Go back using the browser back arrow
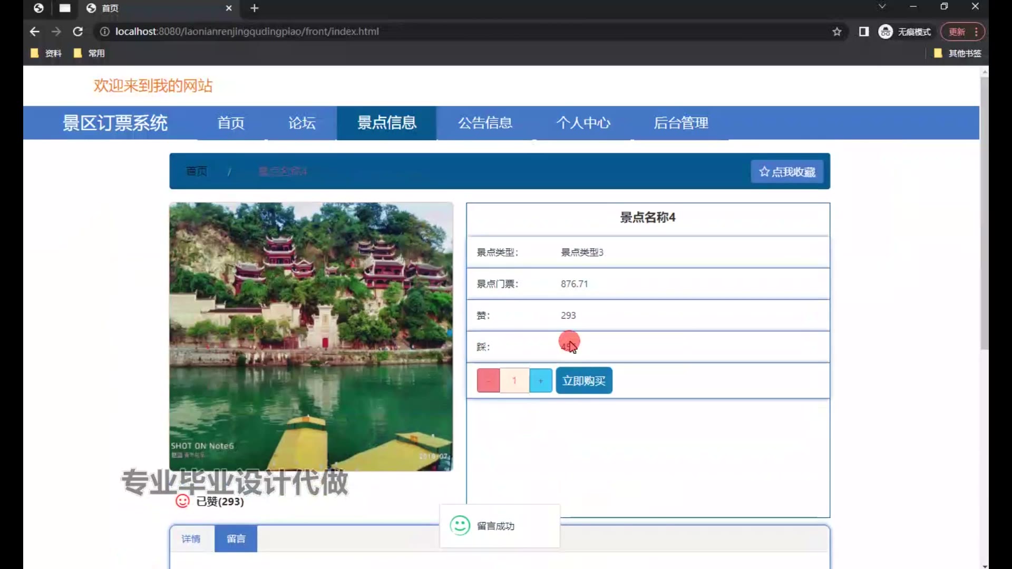The width and height of the screenshot is (1012, 569). click(x=35, y=32)
